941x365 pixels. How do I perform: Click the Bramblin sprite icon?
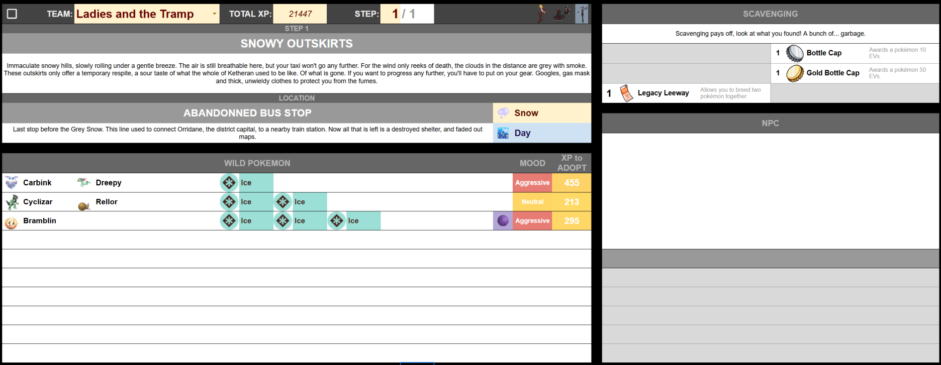coord(12,221)
